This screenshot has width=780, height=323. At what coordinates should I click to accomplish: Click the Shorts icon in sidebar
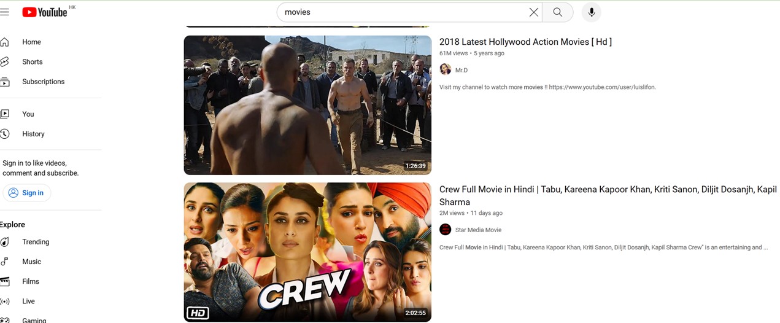click(4, 61)
